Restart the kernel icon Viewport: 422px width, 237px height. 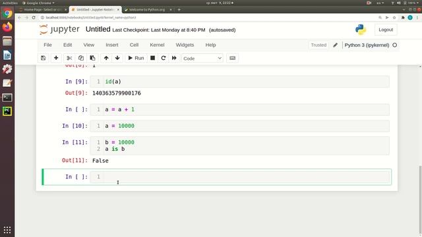(164, 58)
